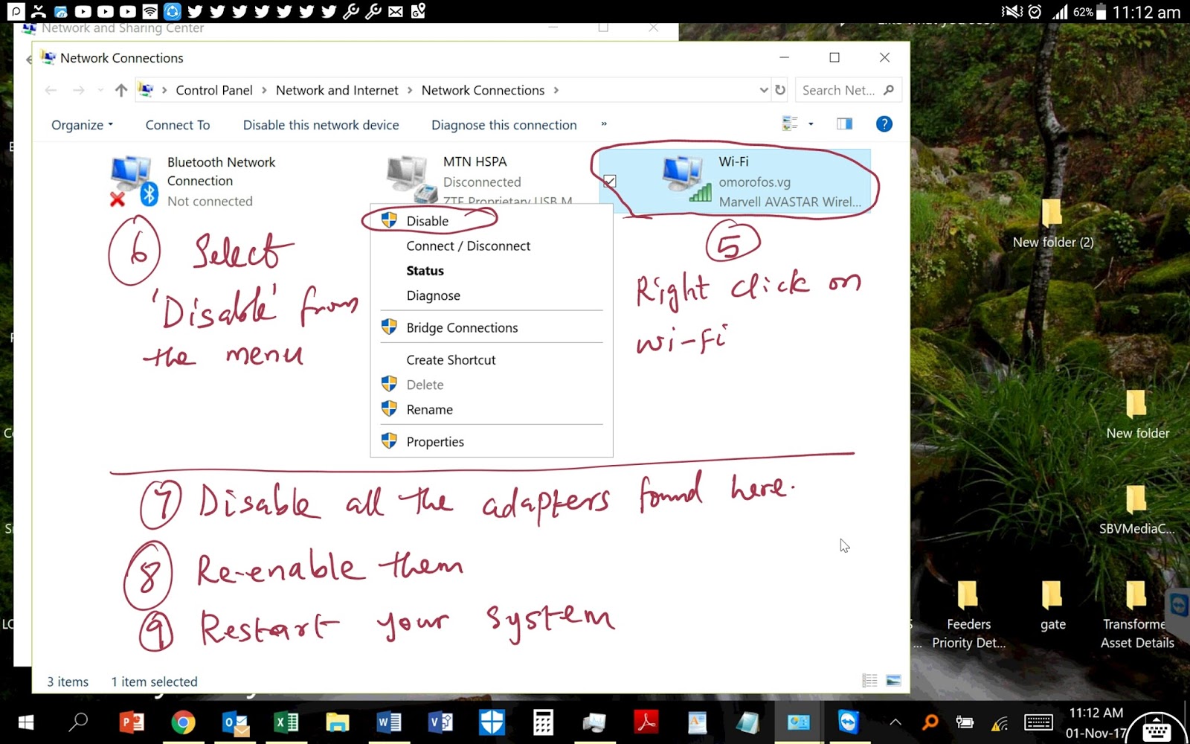The width and height of the screenshot is (1190, 744).
Task: Open TeamViewer from the taskbar
Action: click(x=848, y=722)
